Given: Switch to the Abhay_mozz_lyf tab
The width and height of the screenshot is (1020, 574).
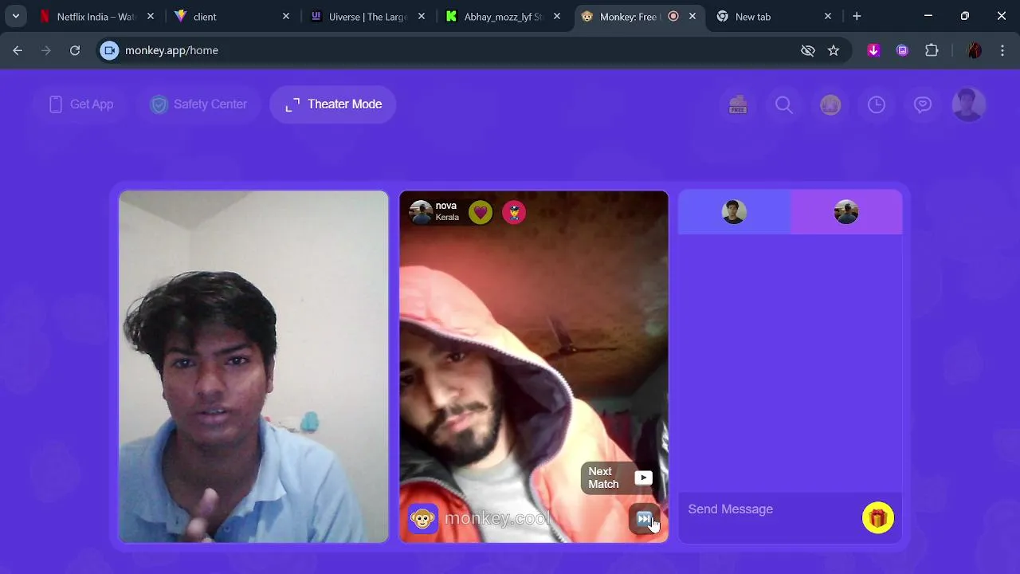Looking at the screenshot, I should (x=502, y=16).
